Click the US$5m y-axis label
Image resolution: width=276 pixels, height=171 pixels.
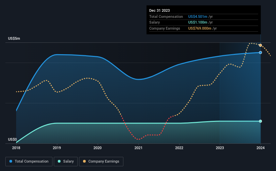click(14, 38)
